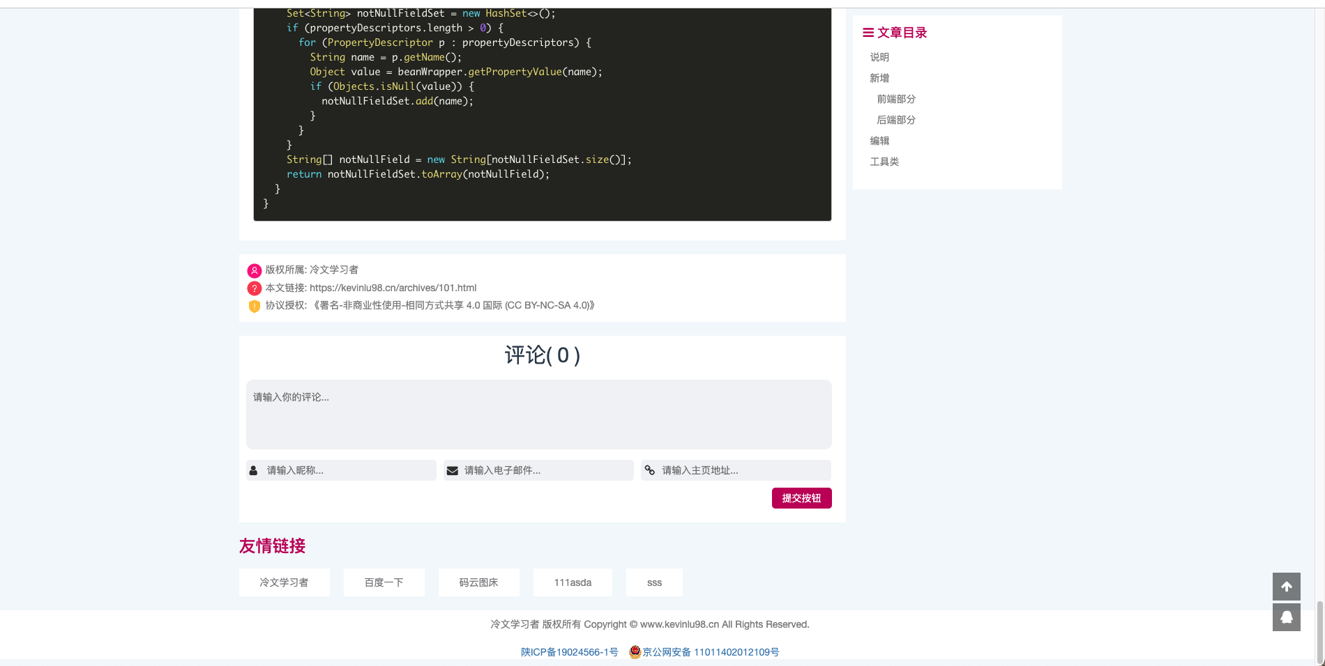Click the 版权所属: 冷文学习者 text
Viewport: 1325px width, 666px height.
click(312, 270)
